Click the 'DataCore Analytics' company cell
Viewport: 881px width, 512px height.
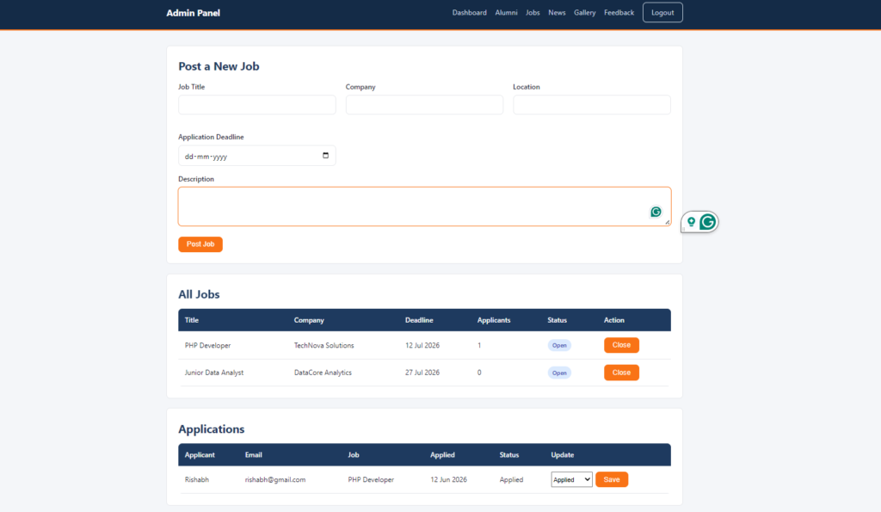[x=323, y=373]
